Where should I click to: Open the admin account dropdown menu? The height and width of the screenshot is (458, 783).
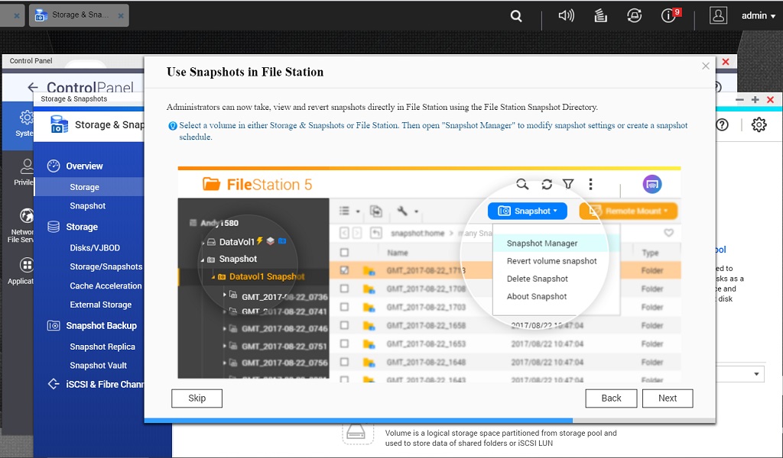point(758,16)
